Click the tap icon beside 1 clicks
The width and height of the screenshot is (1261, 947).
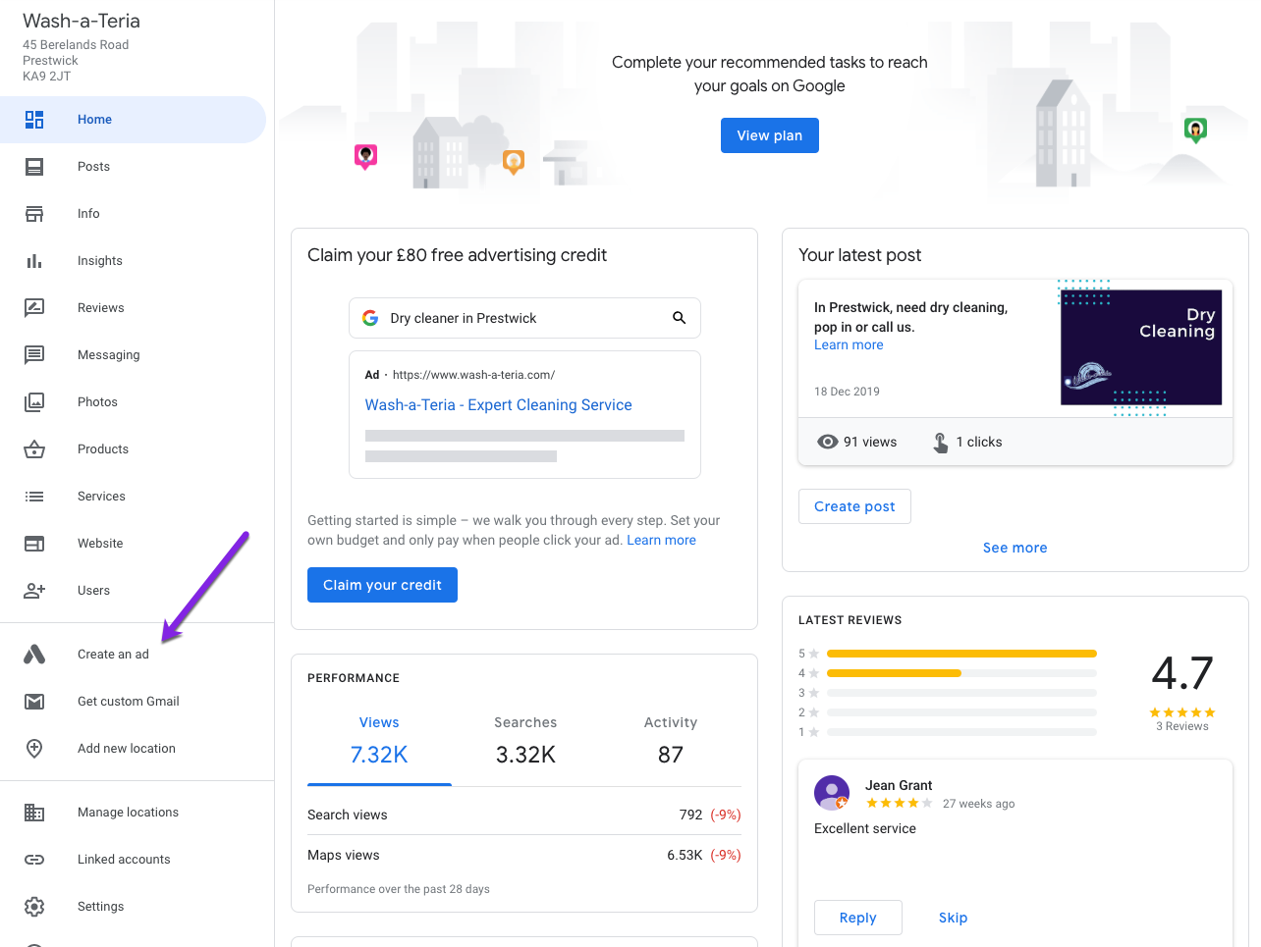point(941,443)
